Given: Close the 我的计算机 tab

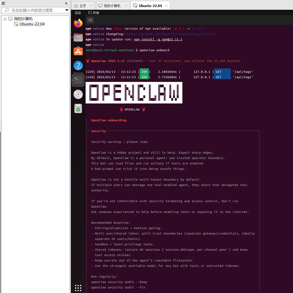Looking at the screenshot, I should pos(126,6).
